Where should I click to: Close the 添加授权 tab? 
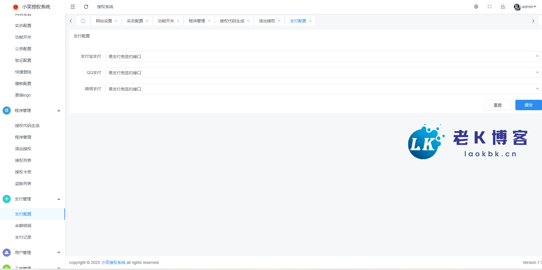point(279,21)
